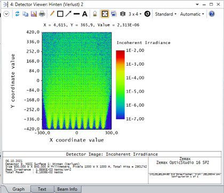This screenshot has width=224, height=193.
Task: Expand settings chevron at toolbar left
Action: [6, 14]
